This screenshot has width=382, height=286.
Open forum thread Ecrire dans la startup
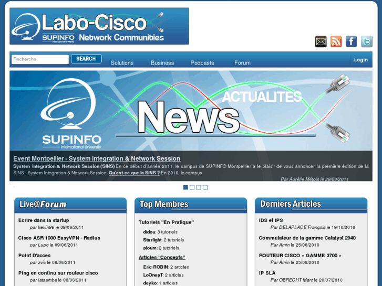[44, 220]
